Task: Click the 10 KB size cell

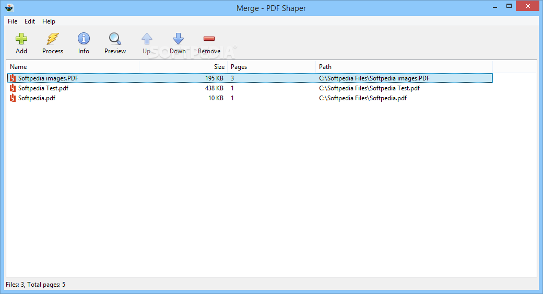Action: point(216,98)
